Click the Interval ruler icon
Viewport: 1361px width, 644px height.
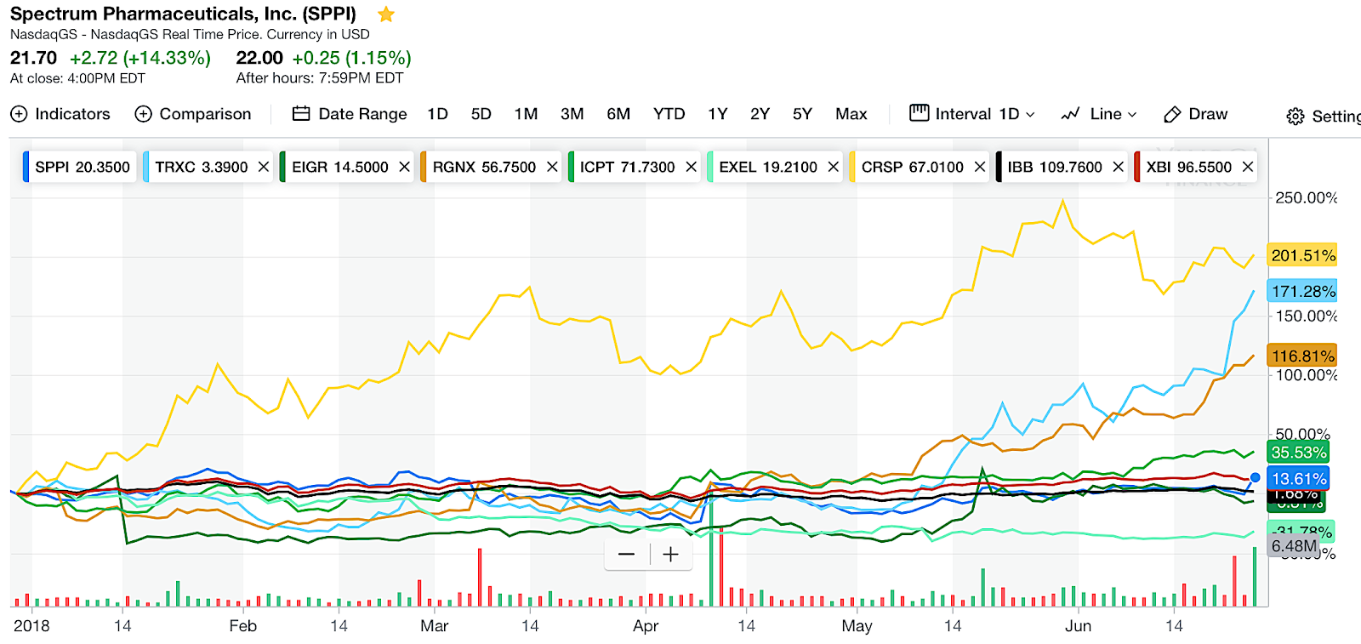point(919,113)
